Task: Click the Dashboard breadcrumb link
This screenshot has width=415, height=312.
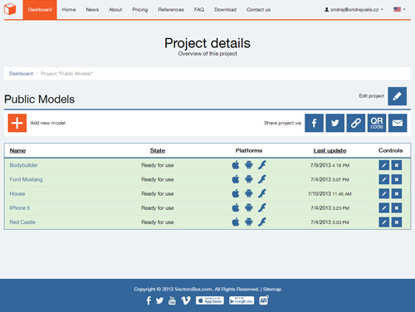Action: (21, 74)
